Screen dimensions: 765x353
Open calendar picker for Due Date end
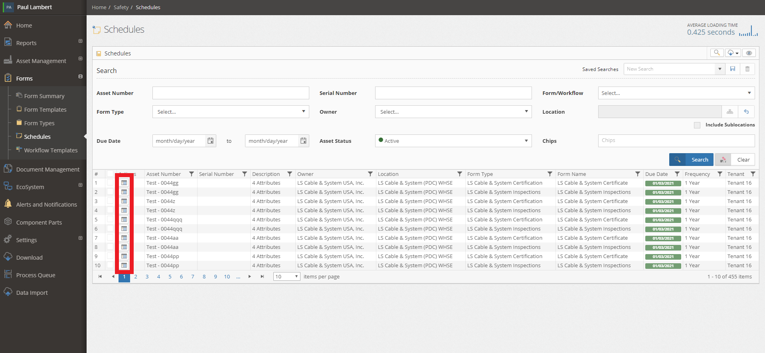pyautogui.click(x=303, y=141)
